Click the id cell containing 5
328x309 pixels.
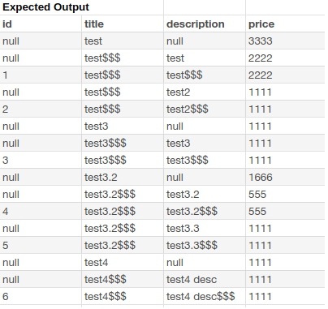[x=41, y=246]
